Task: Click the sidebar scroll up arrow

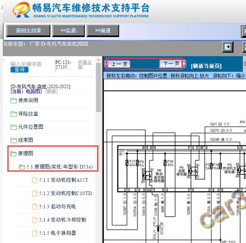Action: 98,60
